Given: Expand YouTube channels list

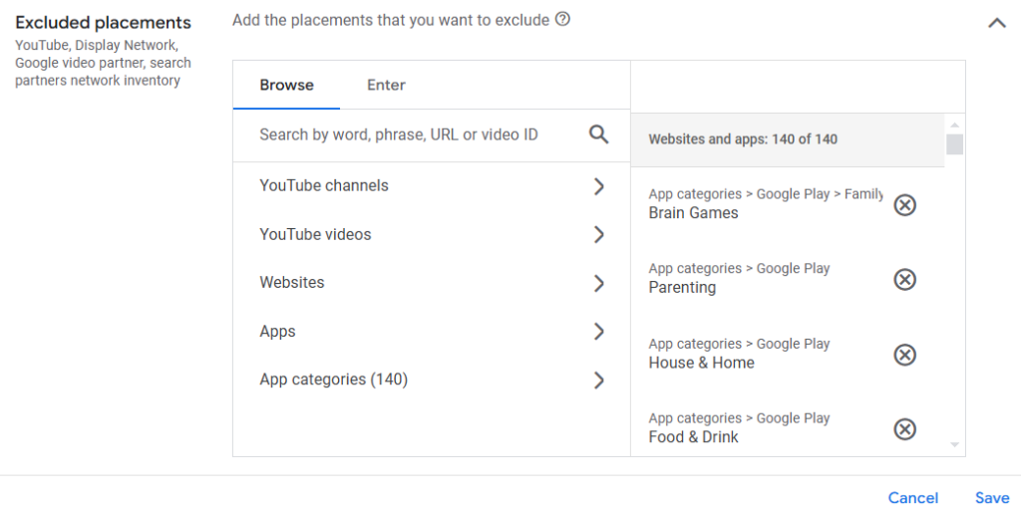Looking at the screenshot, I should coord(432,186).
